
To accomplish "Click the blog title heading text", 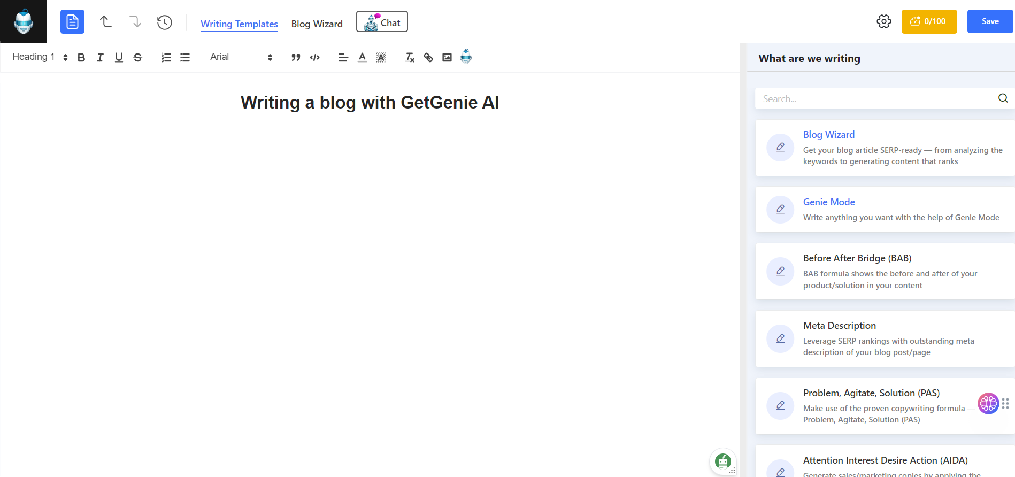I will coord(370,102).
